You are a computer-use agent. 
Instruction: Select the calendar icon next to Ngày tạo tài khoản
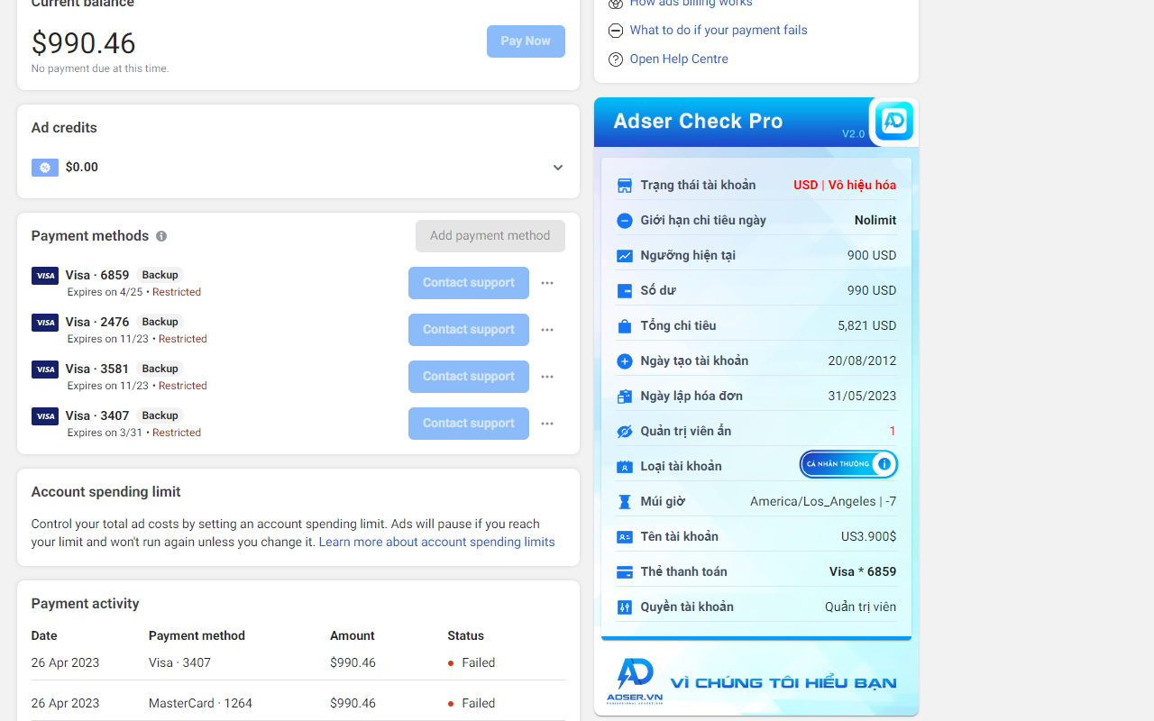[x=624, y=360]
